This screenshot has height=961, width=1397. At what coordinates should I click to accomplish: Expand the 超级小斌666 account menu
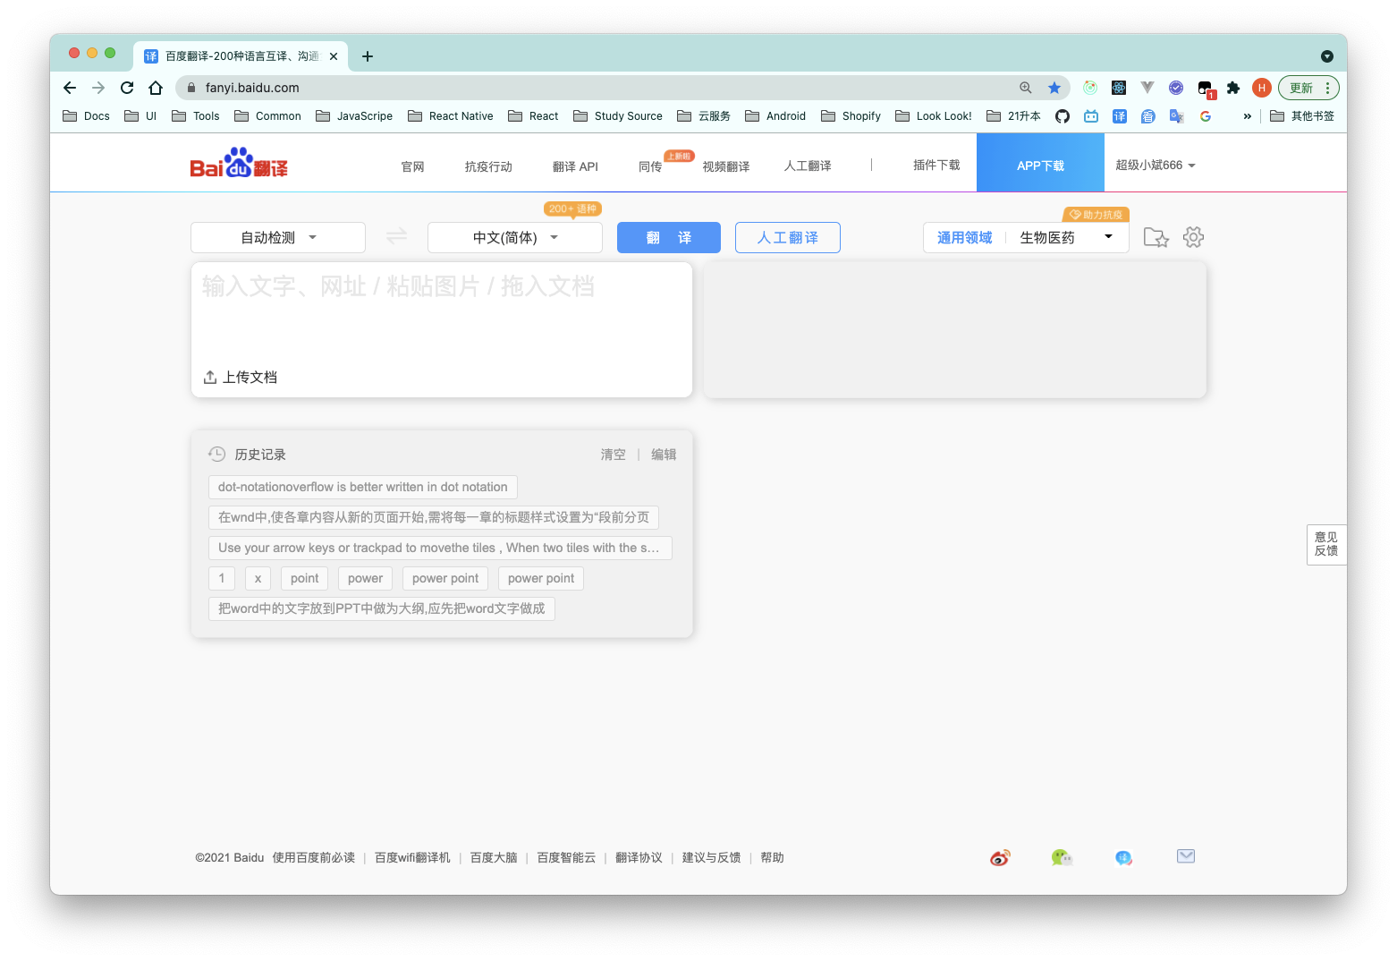[x=1156, y=165]
